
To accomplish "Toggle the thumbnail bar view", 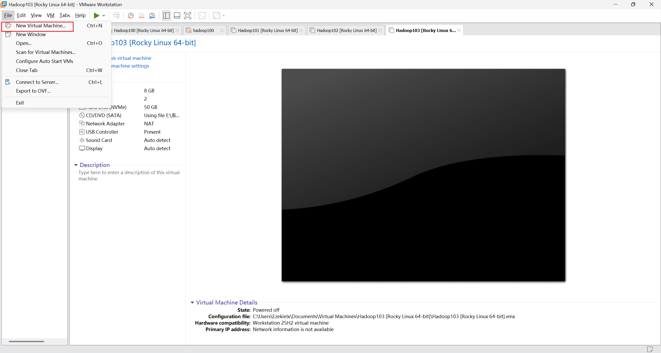I will (177, 16).
